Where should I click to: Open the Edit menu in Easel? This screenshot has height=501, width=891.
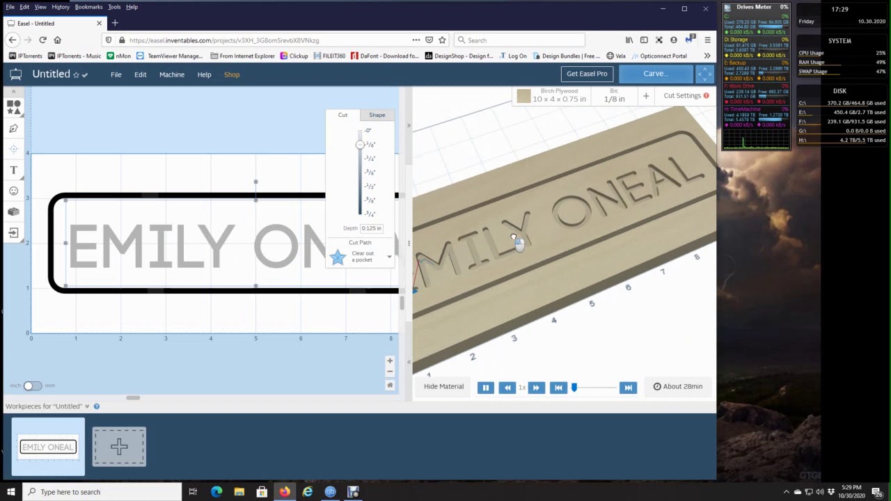point(141,74)
